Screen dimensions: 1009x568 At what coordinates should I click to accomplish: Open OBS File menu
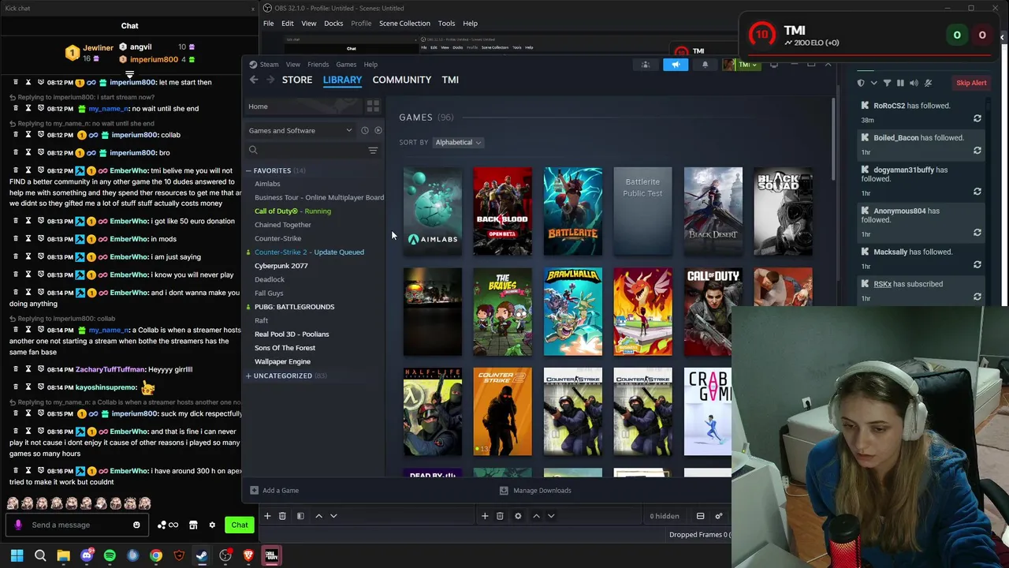coord(269,24)
